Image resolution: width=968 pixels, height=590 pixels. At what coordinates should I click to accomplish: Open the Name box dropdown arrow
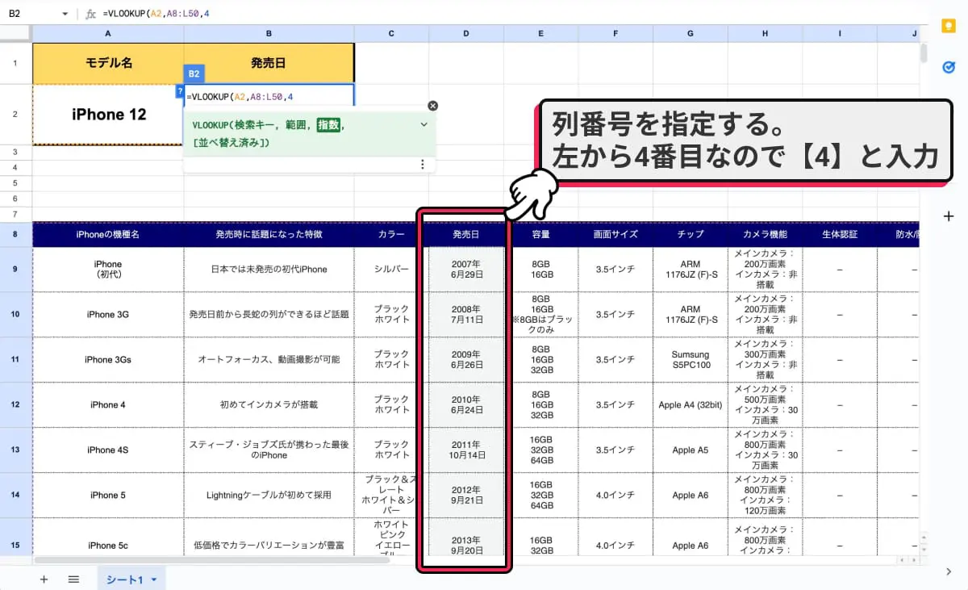(65, 15)
